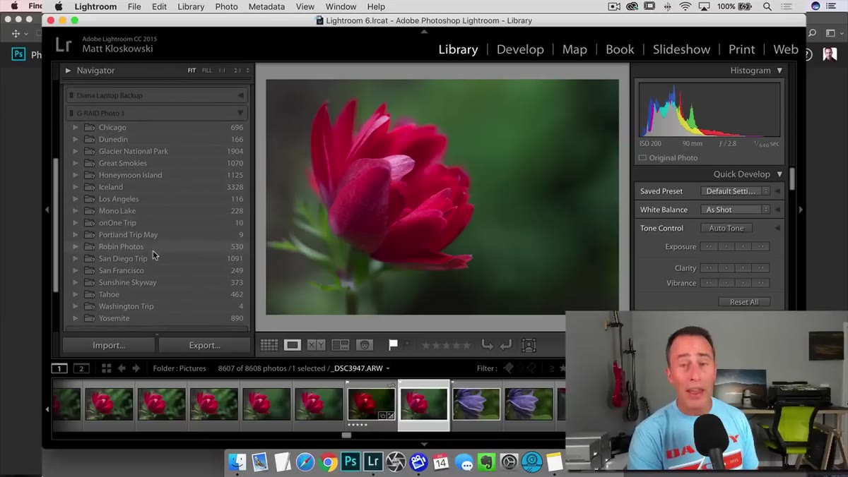The image size is (848, 477).
Task: Toggle second window display 2 button
Action: pos(81,368)
